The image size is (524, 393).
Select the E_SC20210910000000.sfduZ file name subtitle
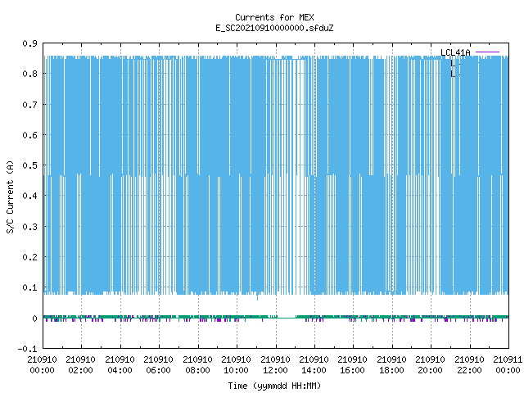[274, 28]
